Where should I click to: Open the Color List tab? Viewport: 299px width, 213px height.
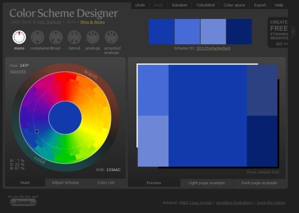106,183
